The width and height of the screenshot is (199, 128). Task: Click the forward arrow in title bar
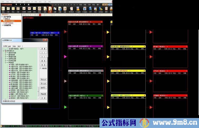24,4
